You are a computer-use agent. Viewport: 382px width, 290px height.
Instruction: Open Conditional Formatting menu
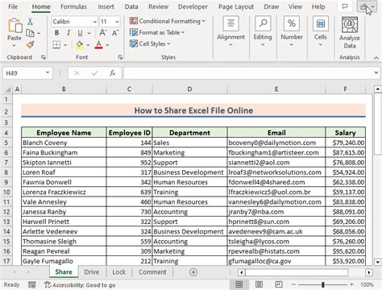[x=168, y=21]
